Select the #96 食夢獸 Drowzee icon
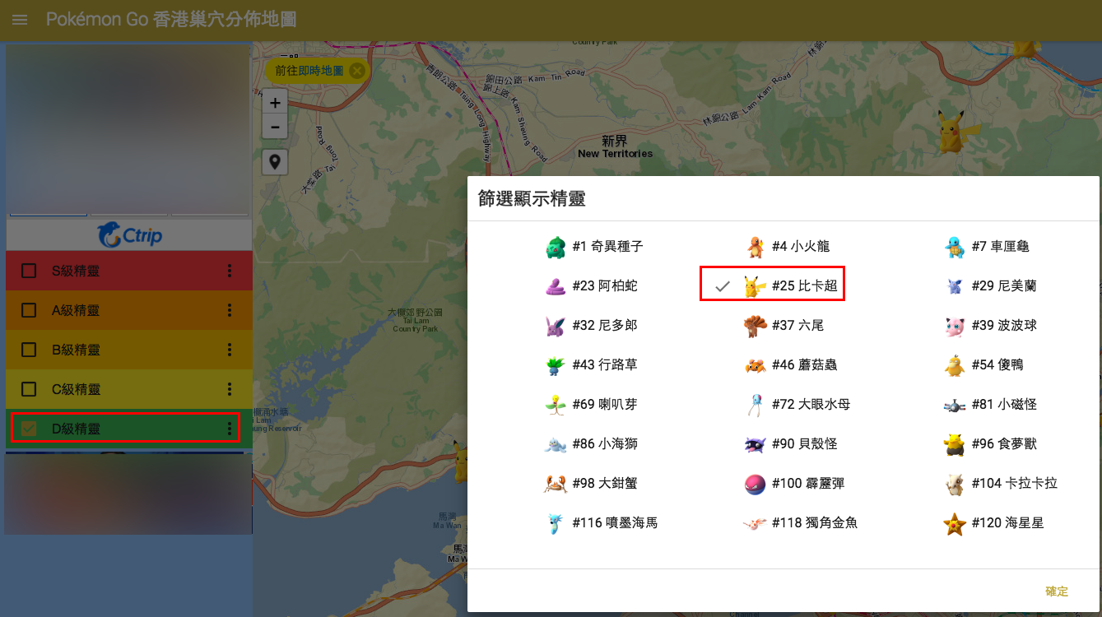 click(x=955, y=444)
